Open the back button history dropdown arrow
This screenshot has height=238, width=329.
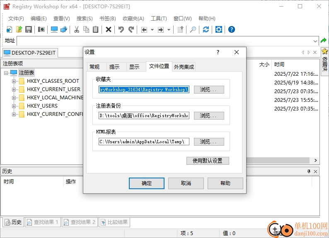point(152,30)
